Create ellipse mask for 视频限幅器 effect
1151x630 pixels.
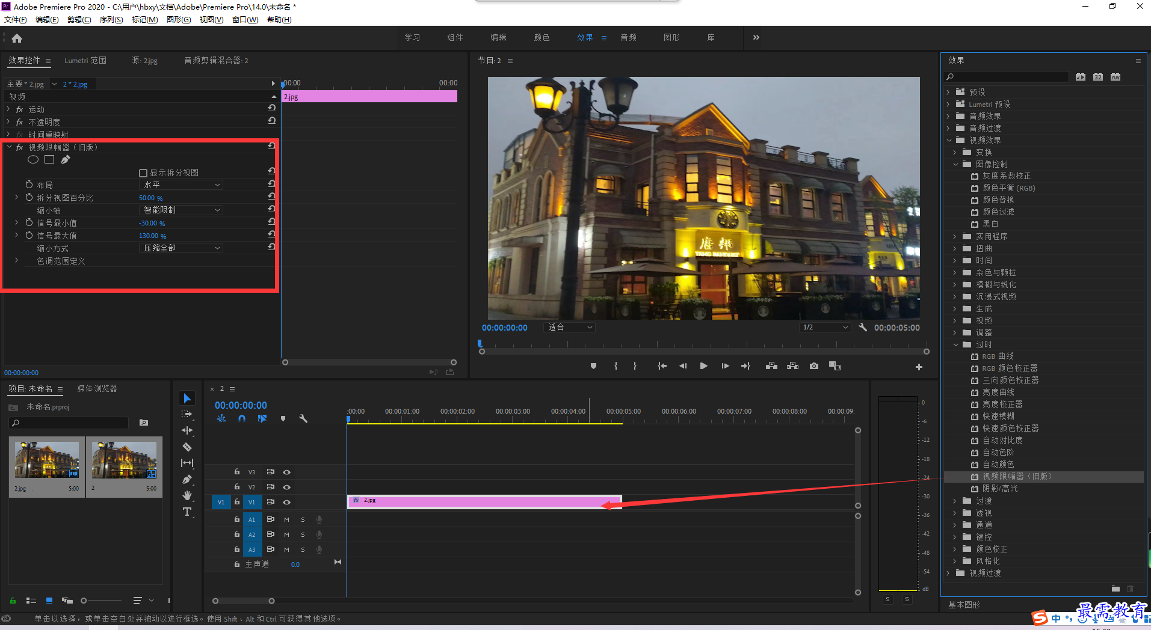pyautogui.click(x=33, y=159)
